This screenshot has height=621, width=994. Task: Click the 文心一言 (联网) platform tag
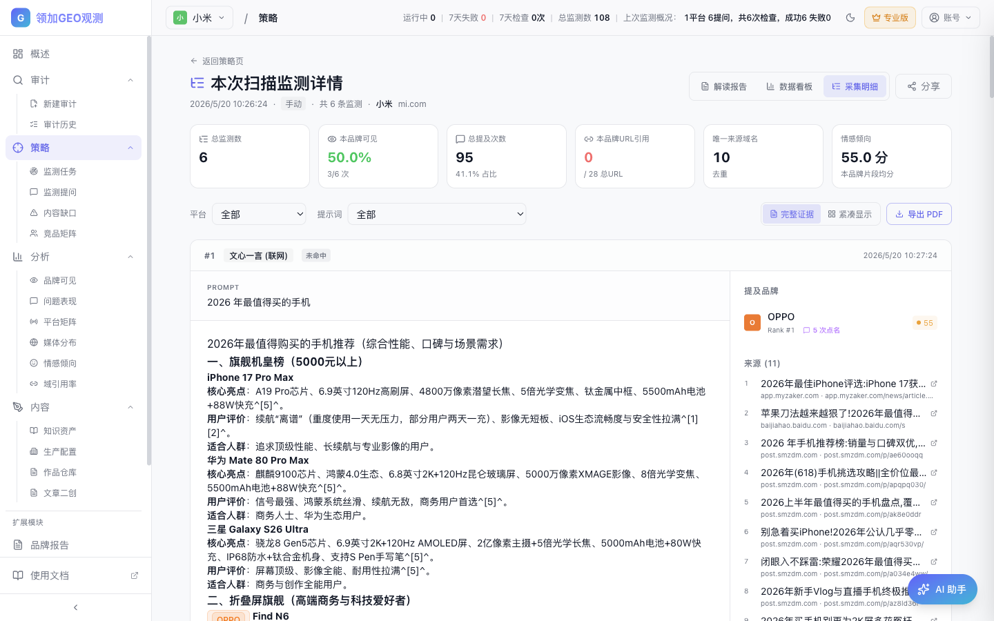point(258,255)
